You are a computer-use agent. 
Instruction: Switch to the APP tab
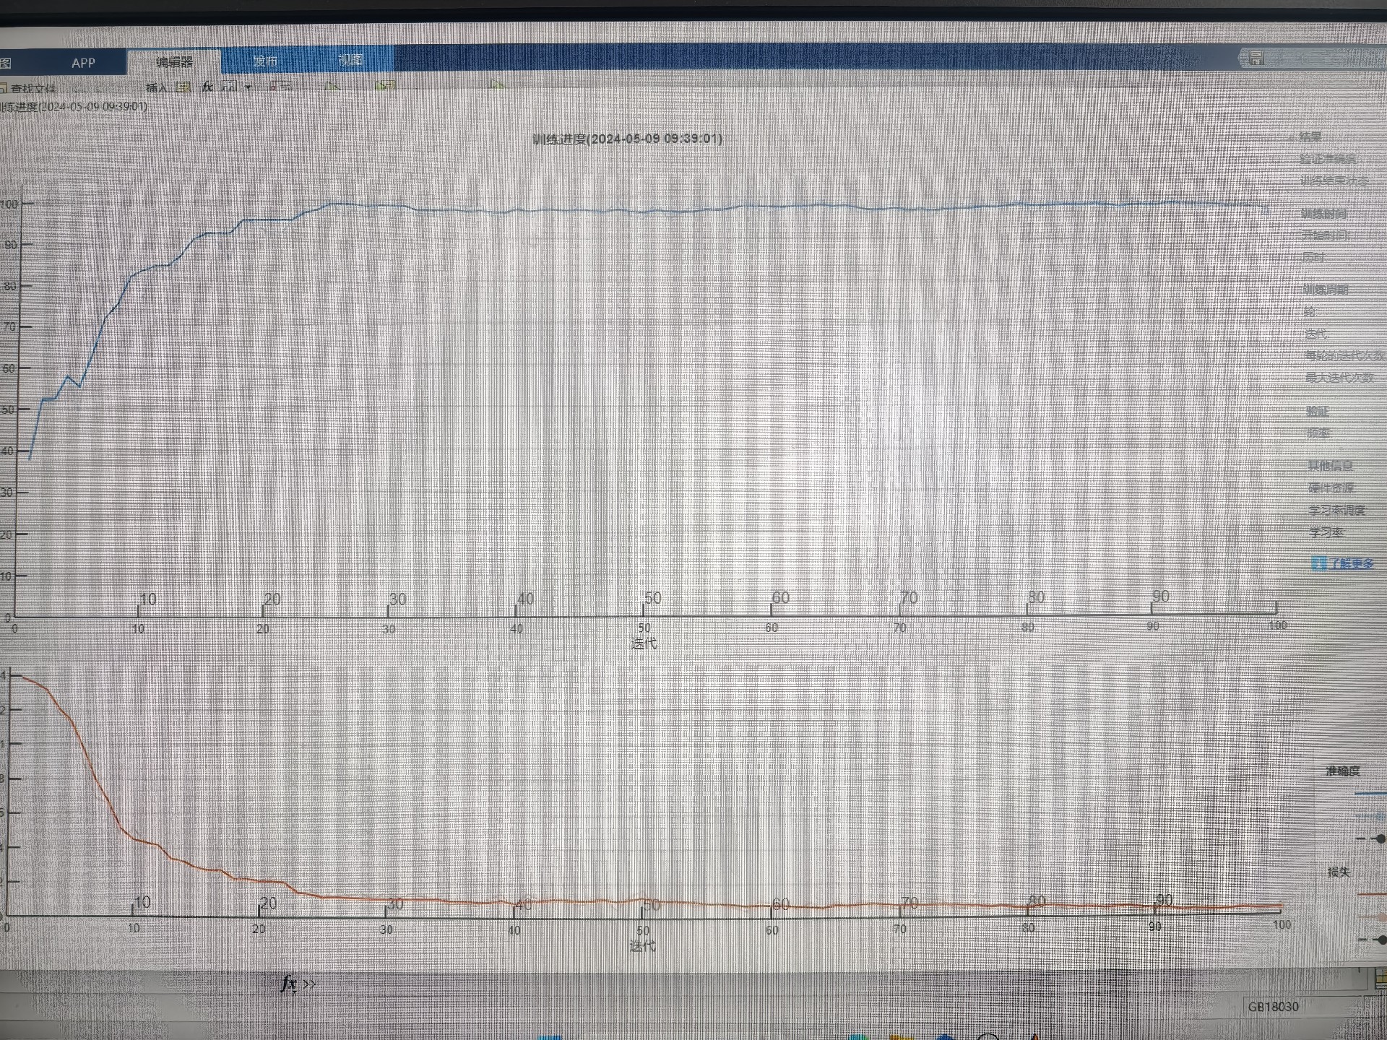(83, 63)
